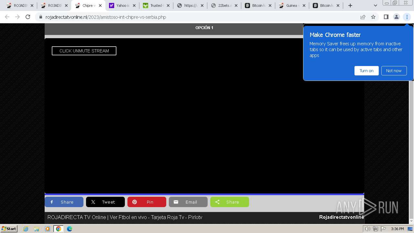This screenshot has height=233, width=414.
Task: Expand the tab search dropdown
Action: click(x=375, y=6)
